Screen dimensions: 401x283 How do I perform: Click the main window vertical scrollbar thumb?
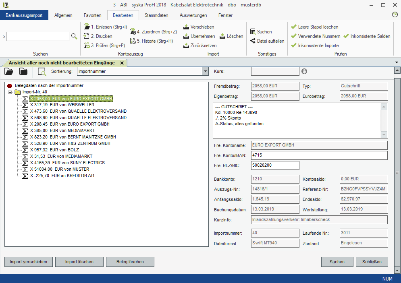[397, 172]
